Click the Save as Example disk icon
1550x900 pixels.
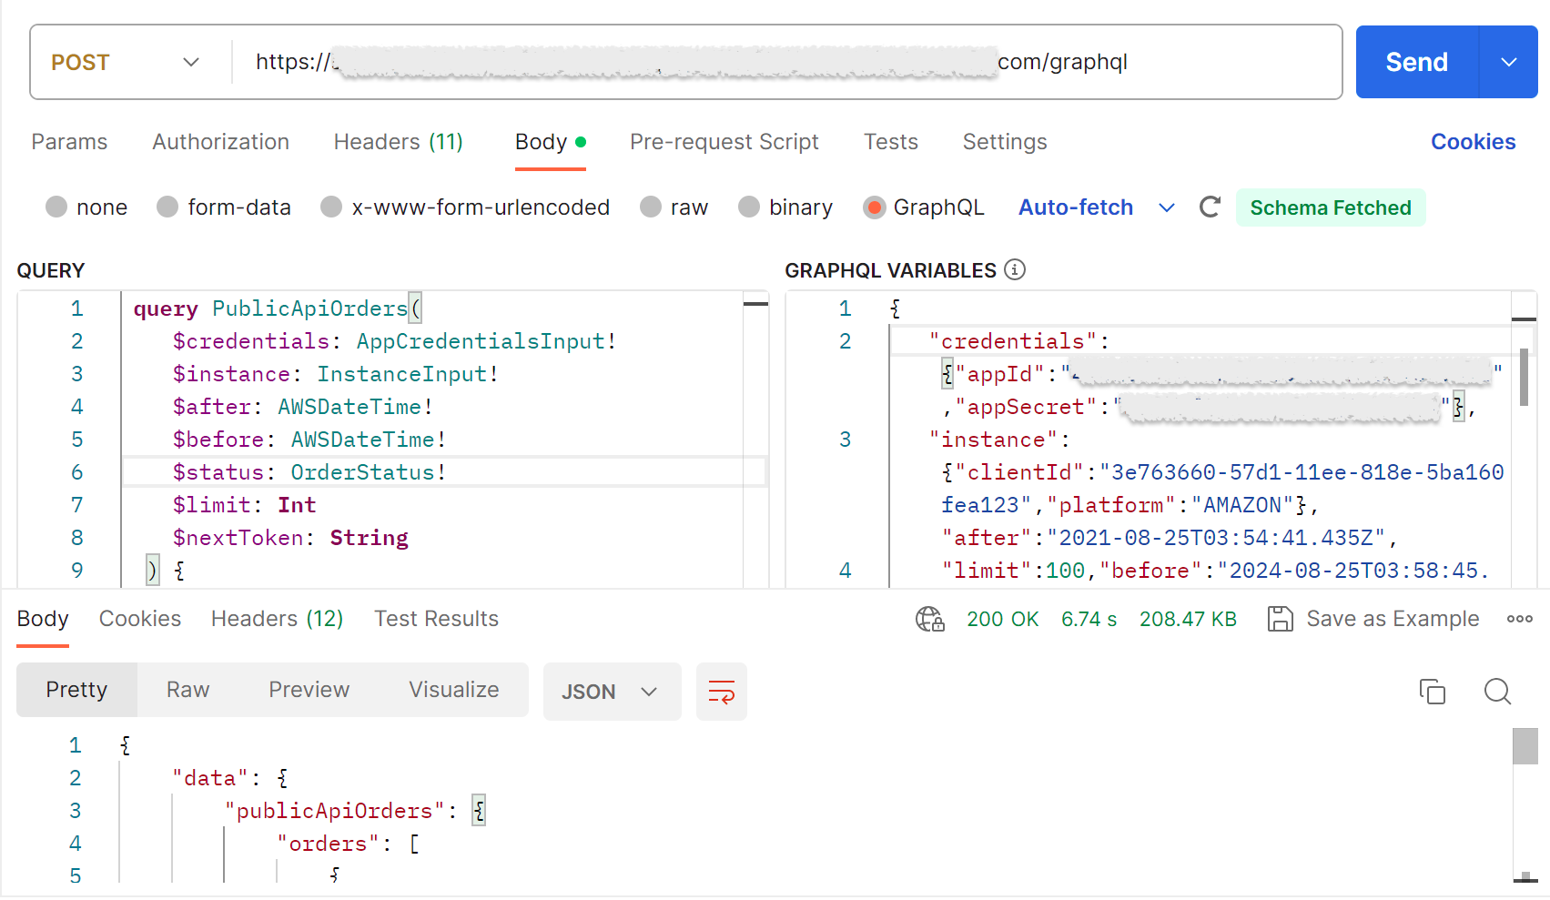tap(1281, 620)
